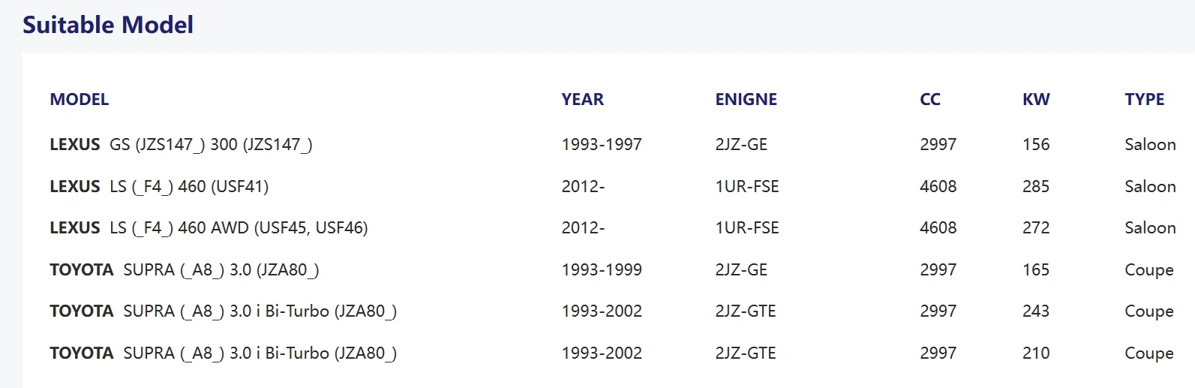Click the YEAR column header

point(582,100)
